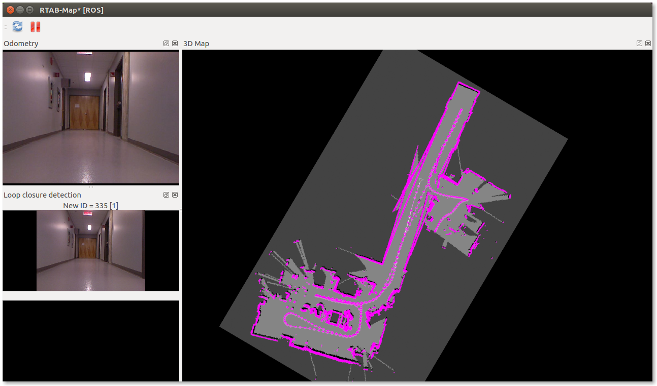Click the 3D Map panel title
This screenshot has width=657, height=386.
[196, 44]
